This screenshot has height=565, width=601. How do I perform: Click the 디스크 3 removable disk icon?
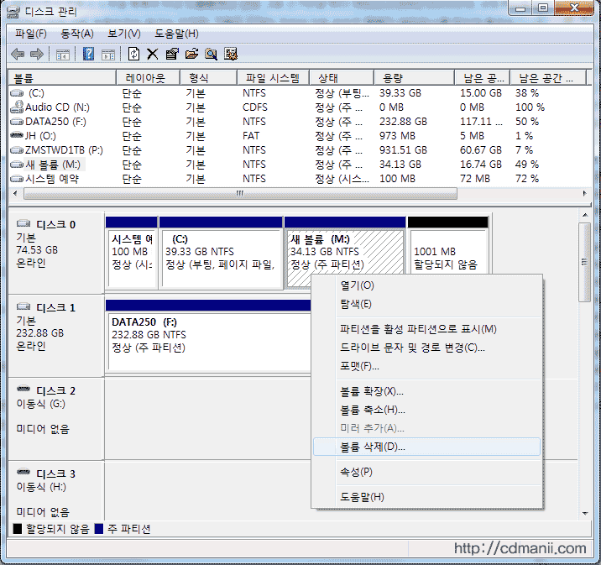(x=24, y=473)
